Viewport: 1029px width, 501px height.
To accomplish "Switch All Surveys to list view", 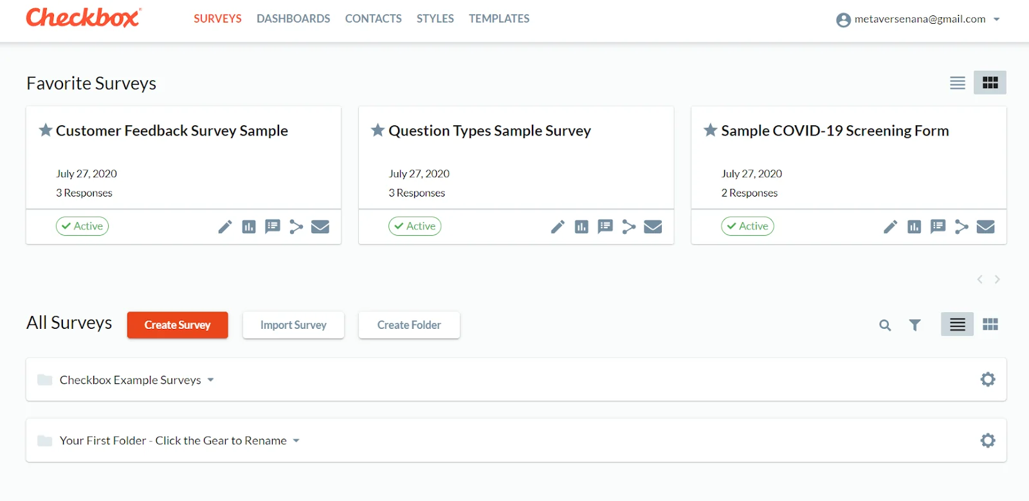I will point(958,324).
